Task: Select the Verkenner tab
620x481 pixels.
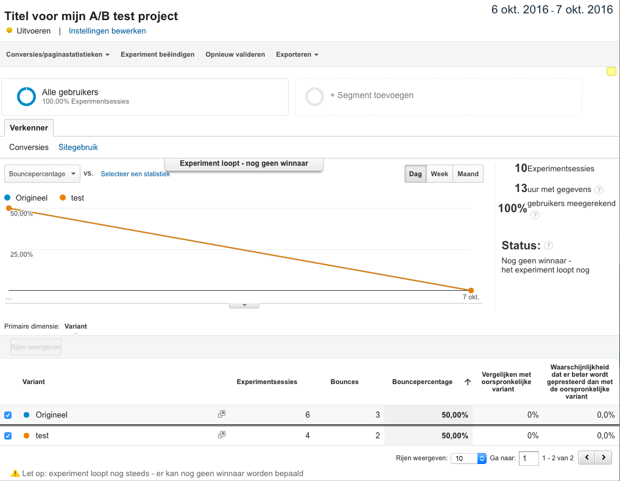Action: [x=29, y=128]
